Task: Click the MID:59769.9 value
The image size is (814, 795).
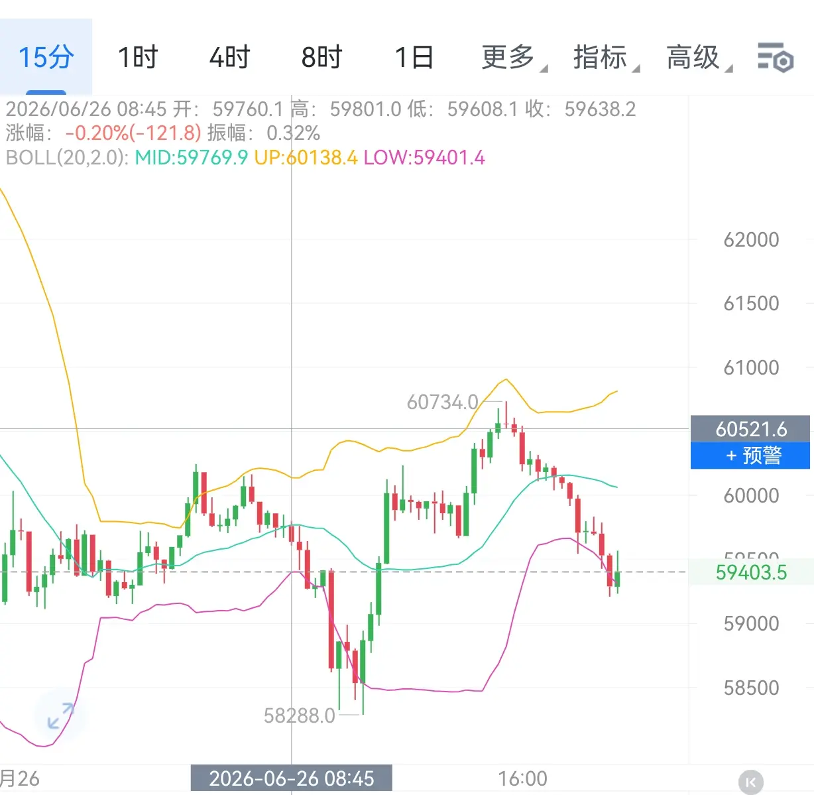Action: coord(192,158)
